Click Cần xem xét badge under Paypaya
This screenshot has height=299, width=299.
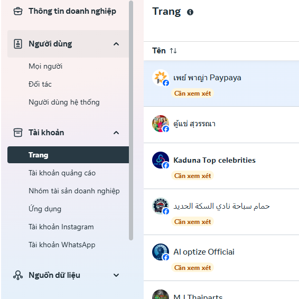192,94
